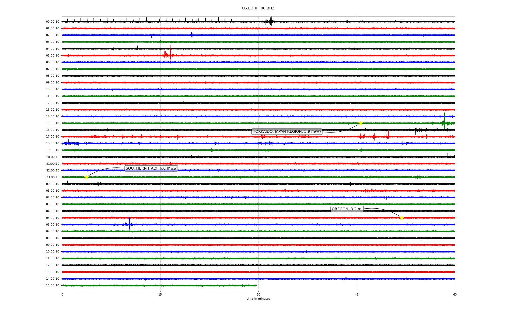This screenshot has height=323, width=517.
Task: Click the 15 minute x-axis tick label
Action: tap(160, 294)
